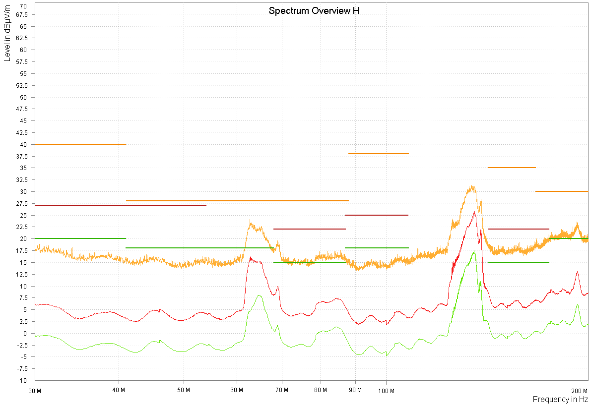Select the orange limit line at 40 dBµV/m
The width and height of the screenshot is (591, 409).
tap(80, 144)
